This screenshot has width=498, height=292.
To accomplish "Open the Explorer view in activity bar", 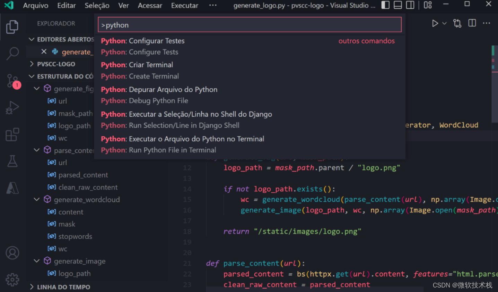I will point(12,27).
